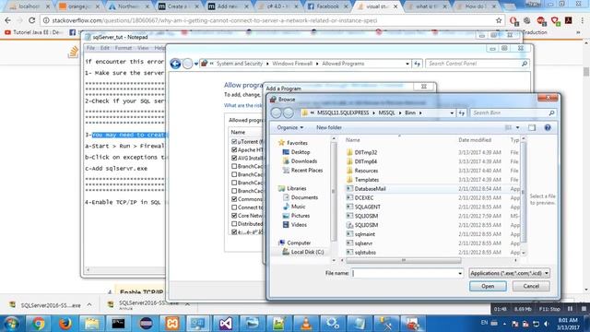Open Notepad Edit menu

104,48
